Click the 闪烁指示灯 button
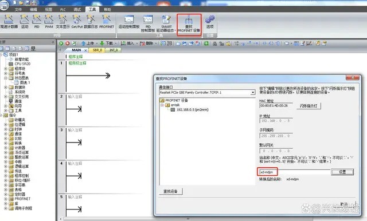 [309, 106]
